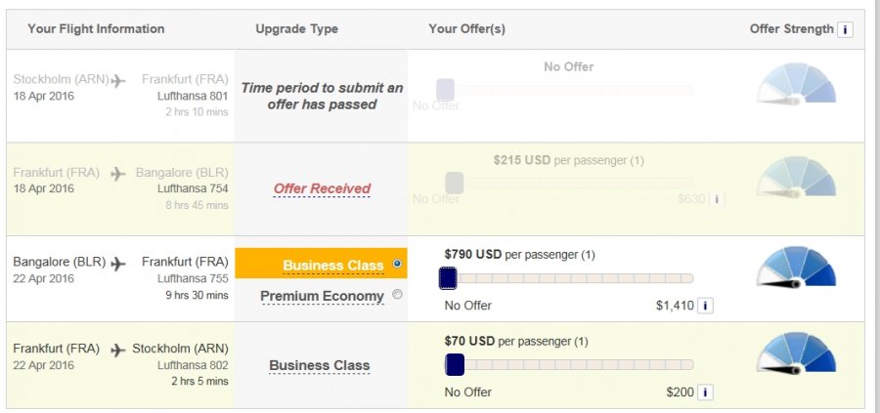Click the Offer Strength info icon
The height and width of the screenshot is (413, 880).
pyautogui.click(x=846, y=29)
